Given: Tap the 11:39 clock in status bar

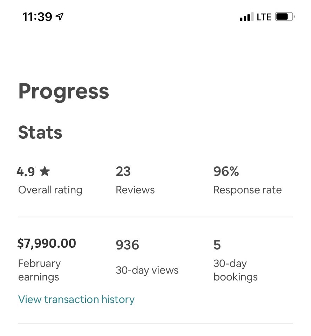Looking at the screenshot, I should 37,17.
